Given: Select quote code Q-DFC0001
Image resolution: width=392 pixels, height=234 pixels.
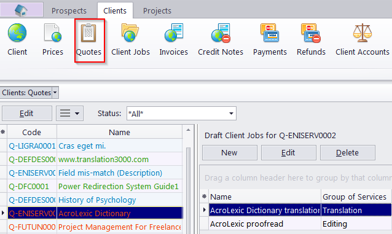Looking at the screenshot, I should tap(32, 186).
